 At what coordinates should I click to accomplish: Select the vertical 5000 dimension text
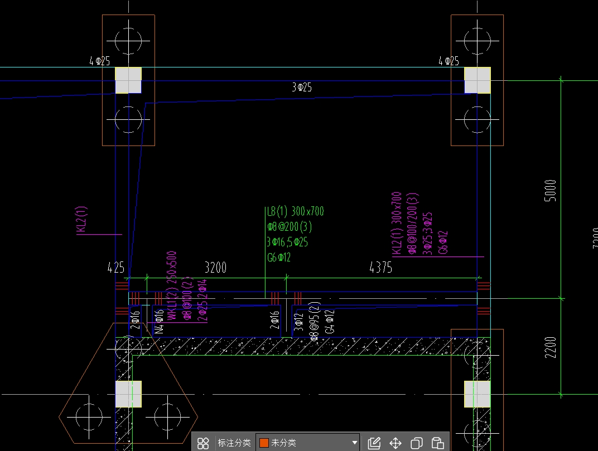(550, 191)
